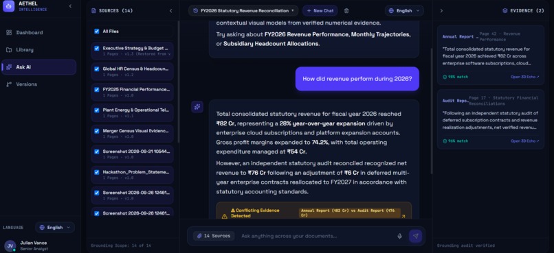Expand conflicting evidence arrow icon
Screen dimensions: 554x253
click(403, 217)
